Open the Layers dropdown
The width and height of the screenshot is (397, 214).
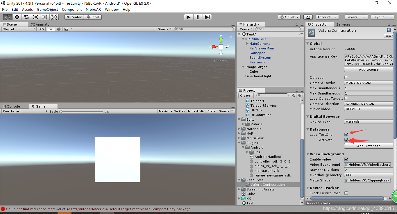tap(356, 17)
